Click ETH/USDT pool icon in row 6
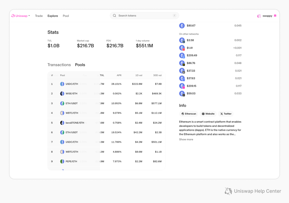 pos(62,133)
